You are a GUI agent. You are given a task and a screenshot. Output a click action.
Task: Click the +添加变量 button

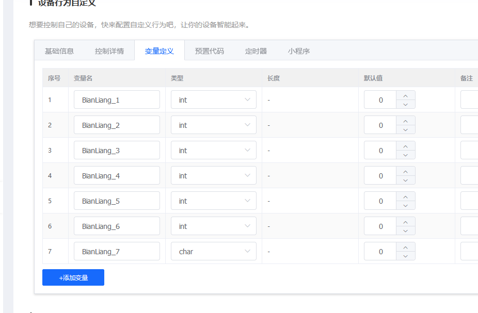[73, 277]
